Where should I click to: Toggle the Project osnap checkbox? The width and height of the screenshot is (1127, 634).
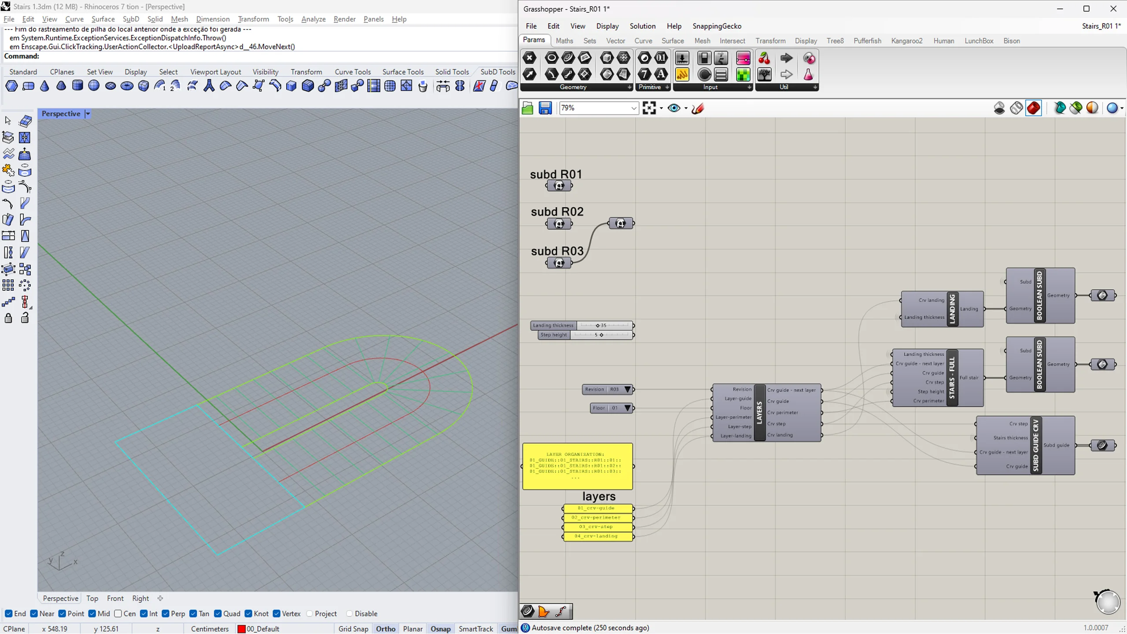click(309, 613)
